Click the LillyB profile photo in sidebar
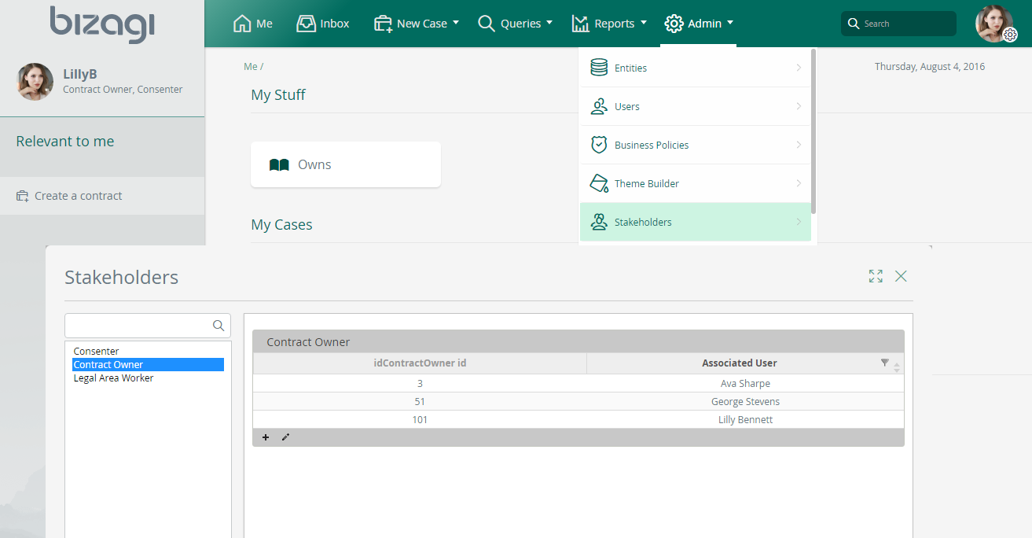This screenshot has height=538, width=1032. [x=35, y=82]
